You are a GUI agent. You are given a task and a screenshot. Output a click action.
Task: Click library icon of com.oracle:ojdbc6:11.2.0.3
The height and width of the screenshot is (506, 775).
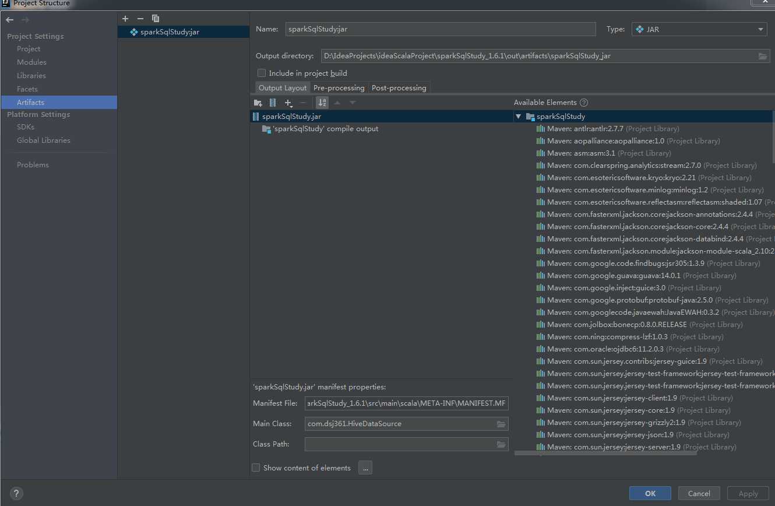[x=540, y=349]
